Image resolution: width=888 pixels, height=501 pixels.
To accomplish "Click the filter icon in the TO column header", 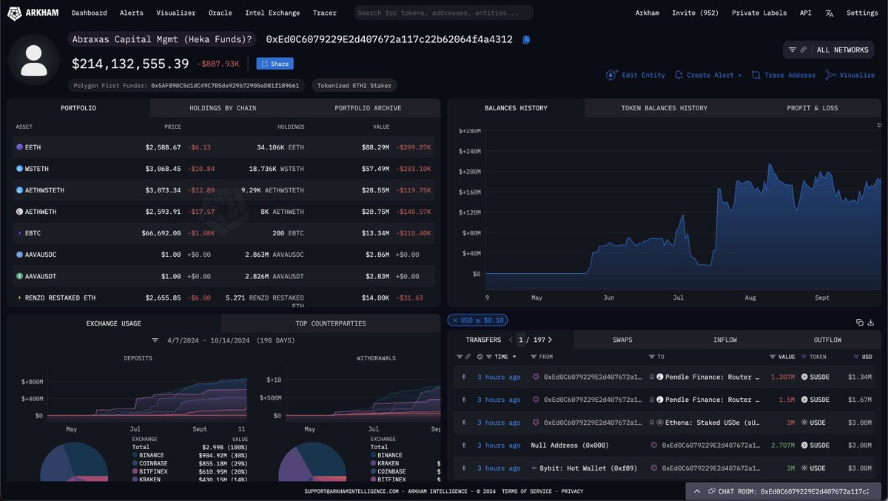I will pyautogui.click(x=652, y=357).
